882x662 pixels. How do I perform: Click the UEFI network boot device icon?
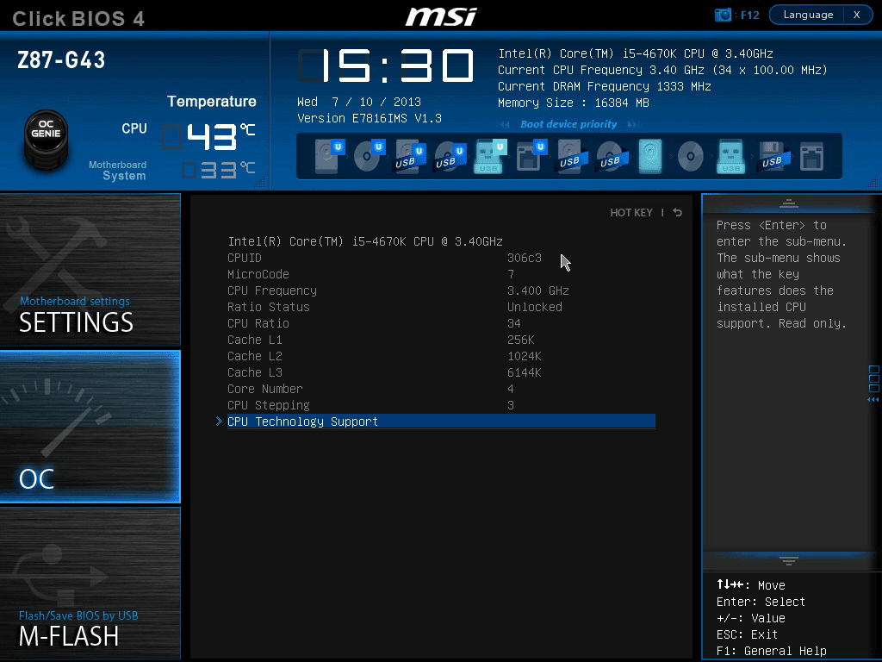[x=529, y=157]
